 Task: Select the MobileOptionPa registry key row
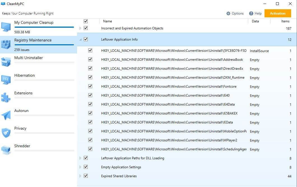[x=187, y=131]
